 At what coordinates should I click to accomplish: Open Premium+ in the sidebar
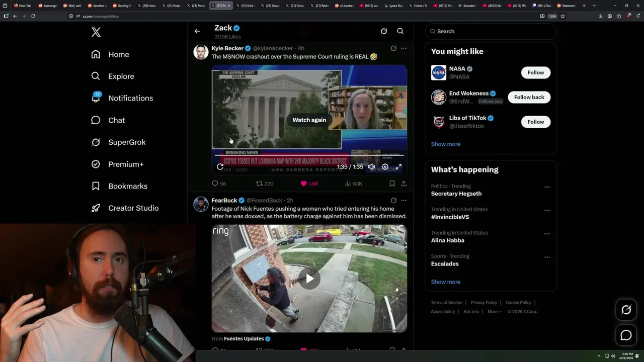[117, 164]
